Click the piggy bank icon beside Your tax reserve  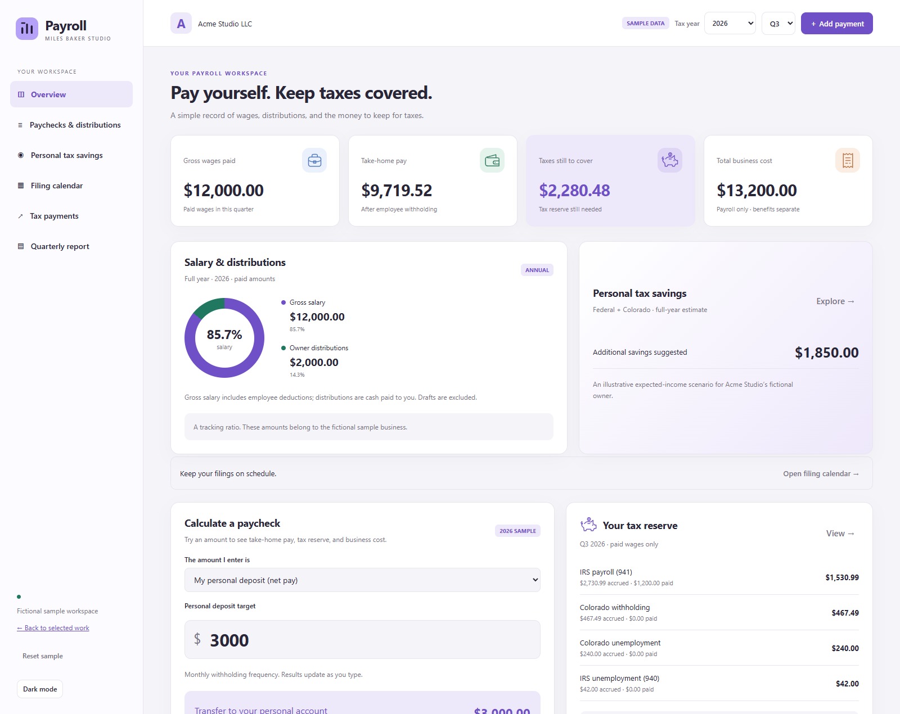pyautogui.click(x=588, y=525)
